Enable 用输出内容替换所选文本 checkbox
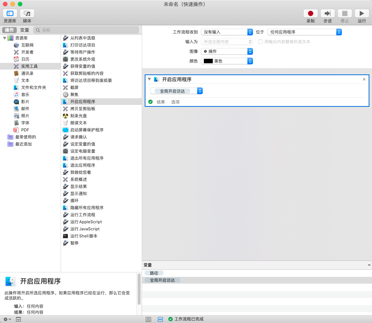The width and height of the screenshot is (372, 323). click(x=260, y=42)
